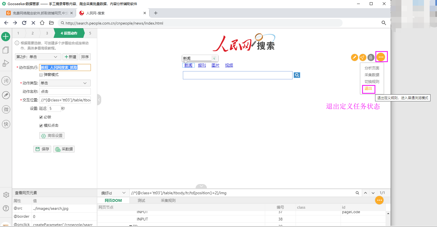The height and width of the screenshot is (227, 437).
Task: Choose 分析页面 from the menu
Action: (372, 68)
